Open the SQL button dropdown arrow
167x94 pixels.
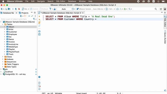pos(28,9)
